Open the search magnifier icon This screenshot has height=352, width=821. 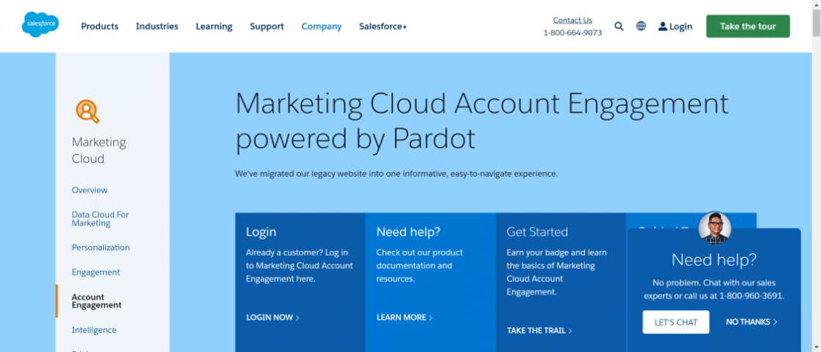(619, 27)
